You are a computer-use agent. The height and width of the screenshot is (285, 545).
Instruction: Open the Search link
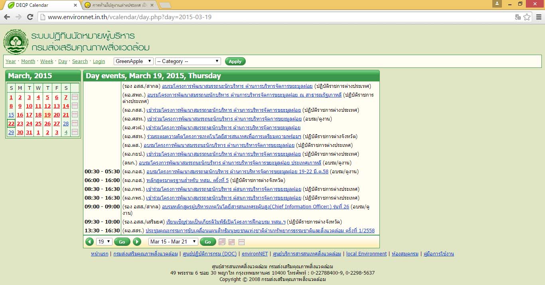pos(80,61)
